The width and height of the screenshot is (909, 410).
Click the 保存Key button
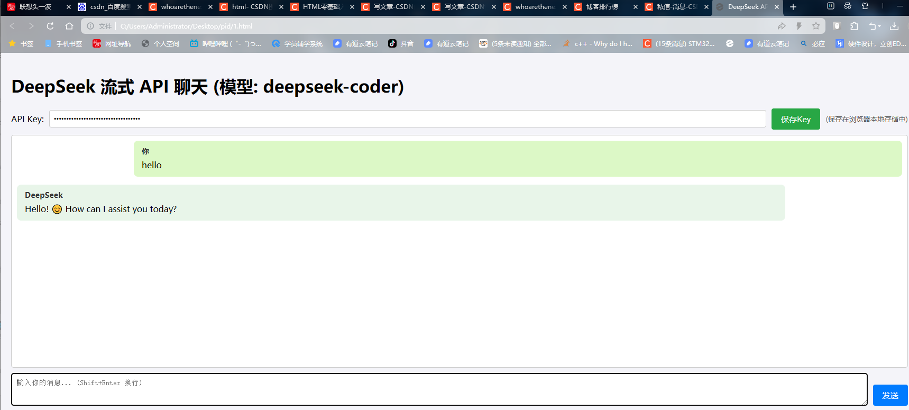[x=796, y=119]
